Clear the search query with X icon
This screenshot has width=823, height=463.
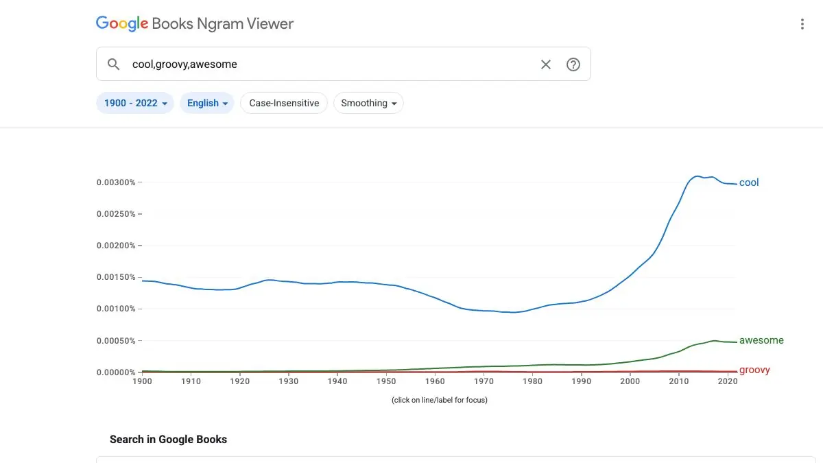coord(546,64)
